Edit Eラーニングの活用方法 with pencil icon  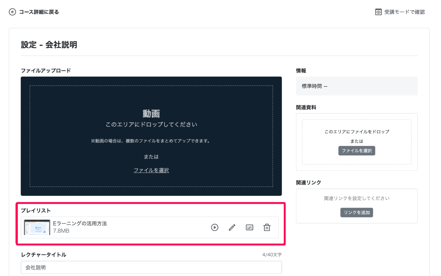tap(232, 227)
